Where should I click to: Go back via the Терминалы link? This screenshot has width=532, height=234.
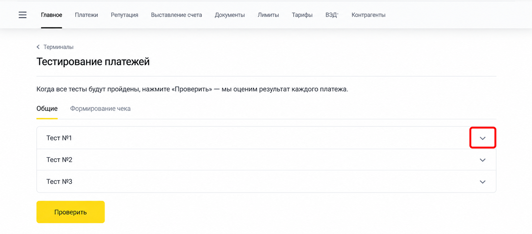[x=59, y=47]
